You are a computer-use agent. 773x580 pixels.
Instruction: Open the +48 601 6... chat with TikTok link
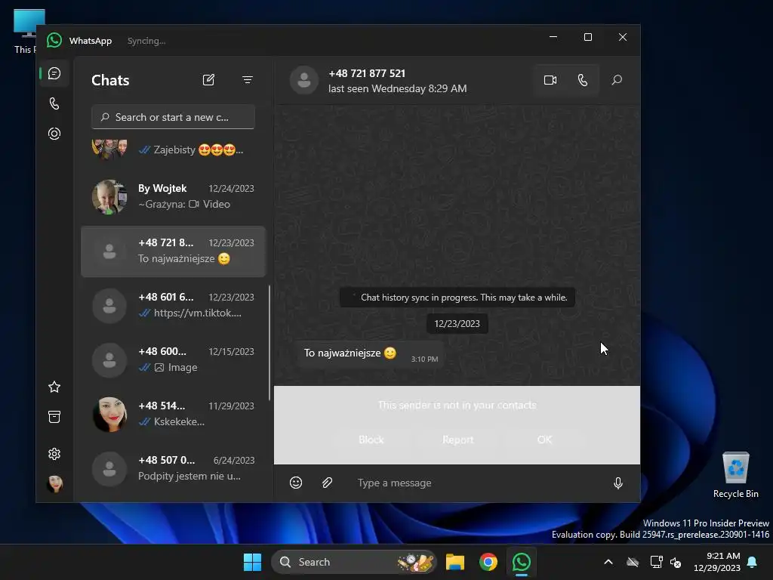[173, 306]
